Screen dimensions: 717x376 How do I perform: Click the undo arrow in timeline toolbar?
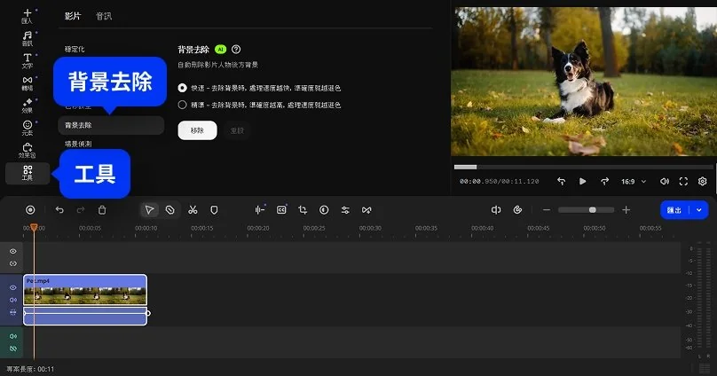pyautogui.click(x=59, y=210)
